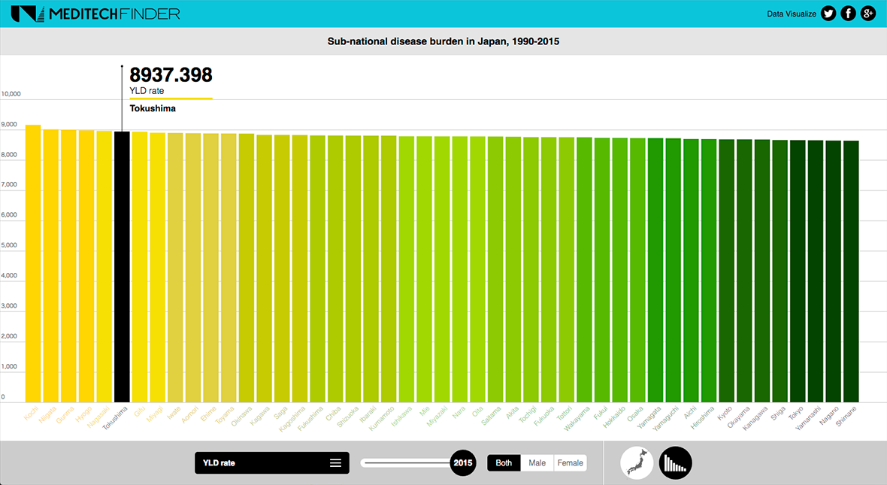Screen dimensions: 887x485
Task: Click hamburger icon in YLD rate selector
Action: [x=335, y=463]
